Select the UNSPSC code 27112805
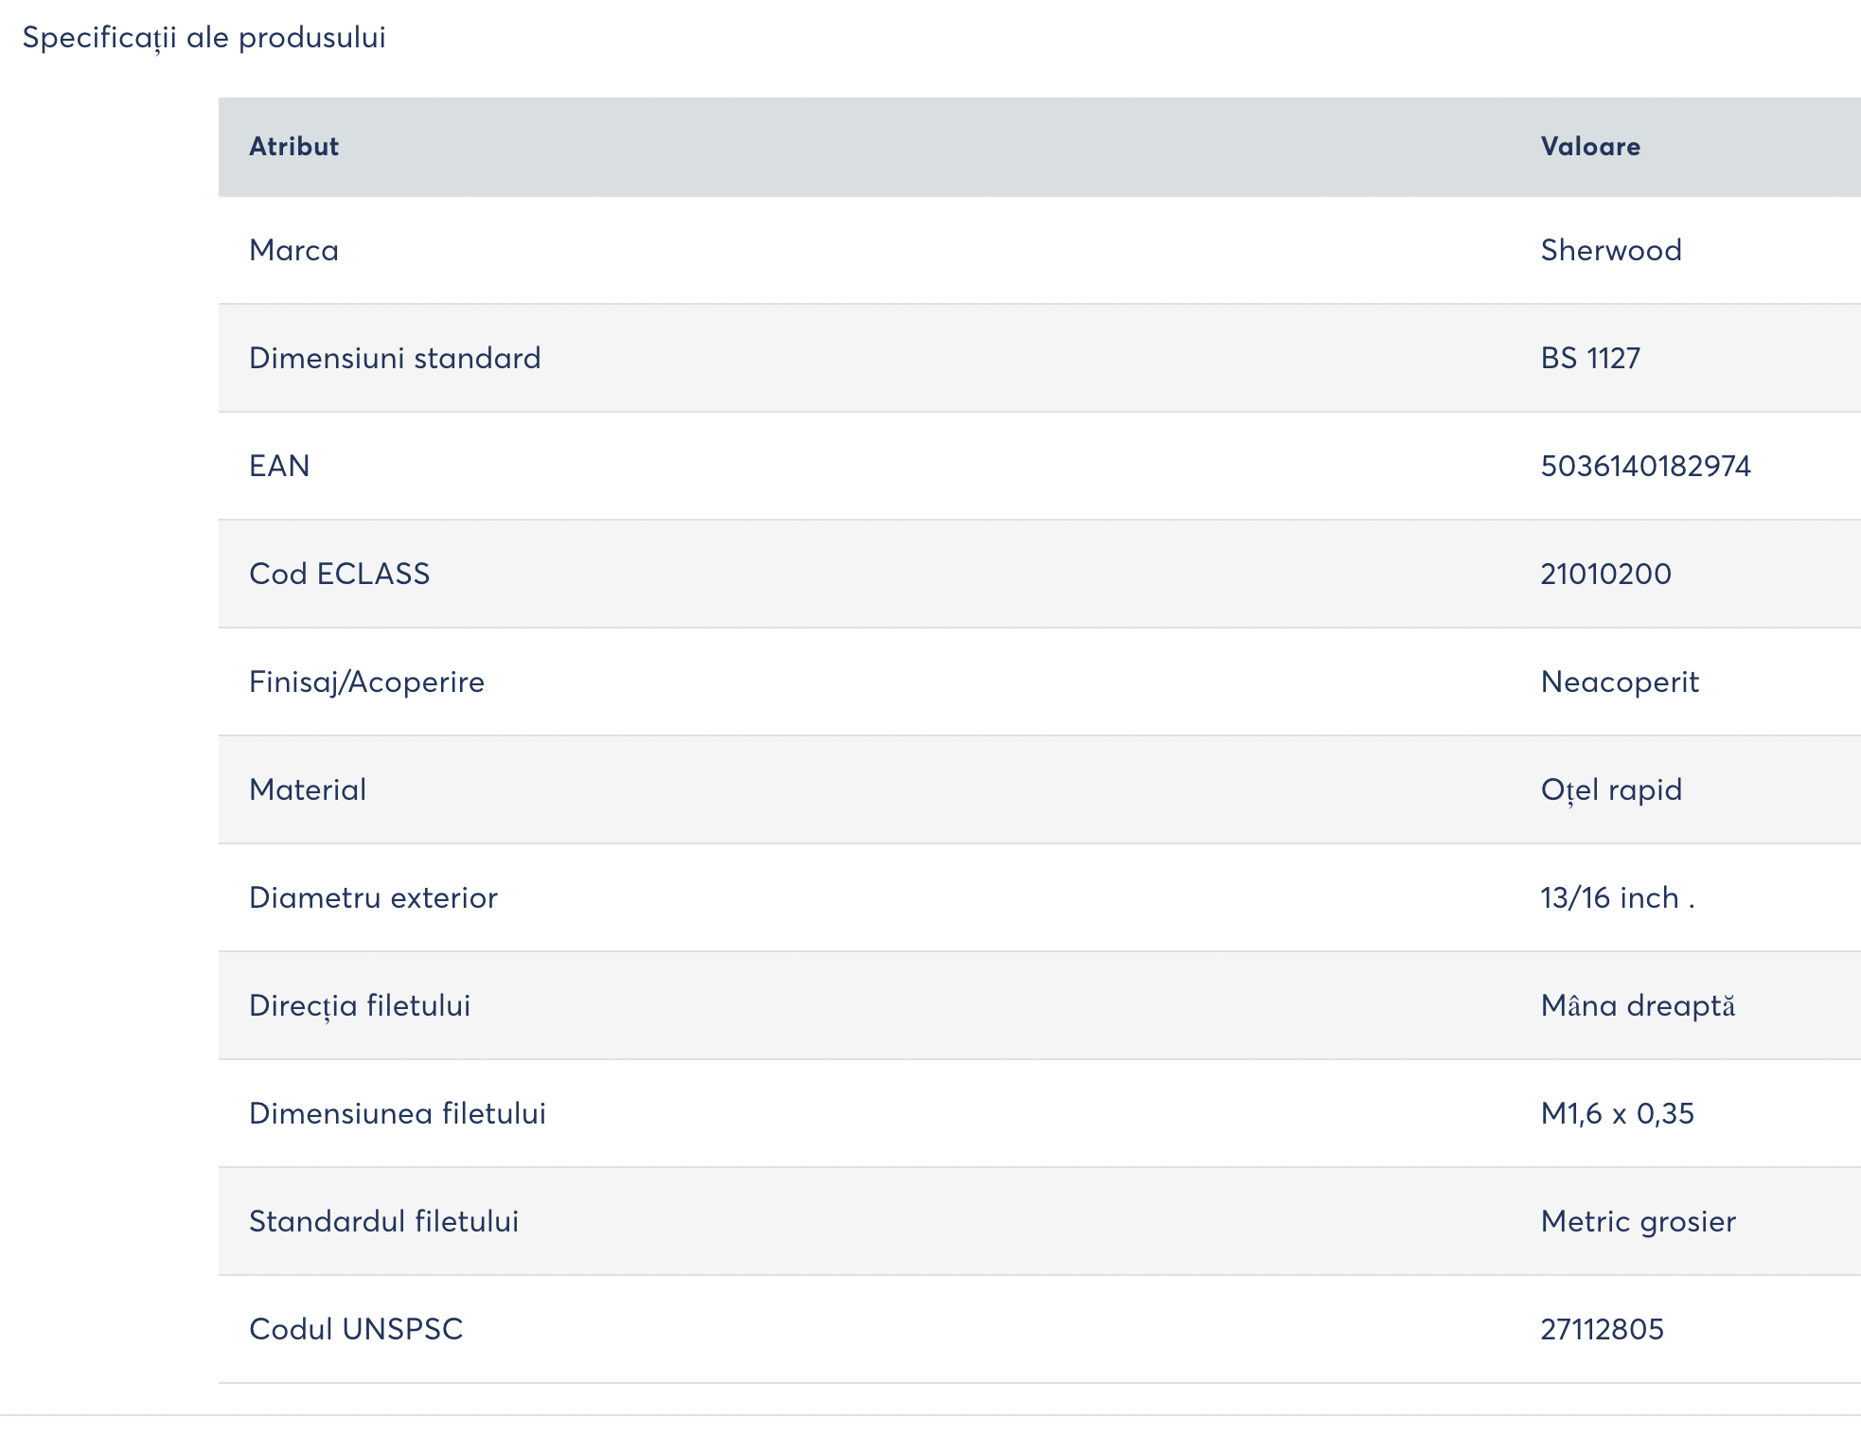The image size is (1861, 1435). click(x=1602, y=1329)
